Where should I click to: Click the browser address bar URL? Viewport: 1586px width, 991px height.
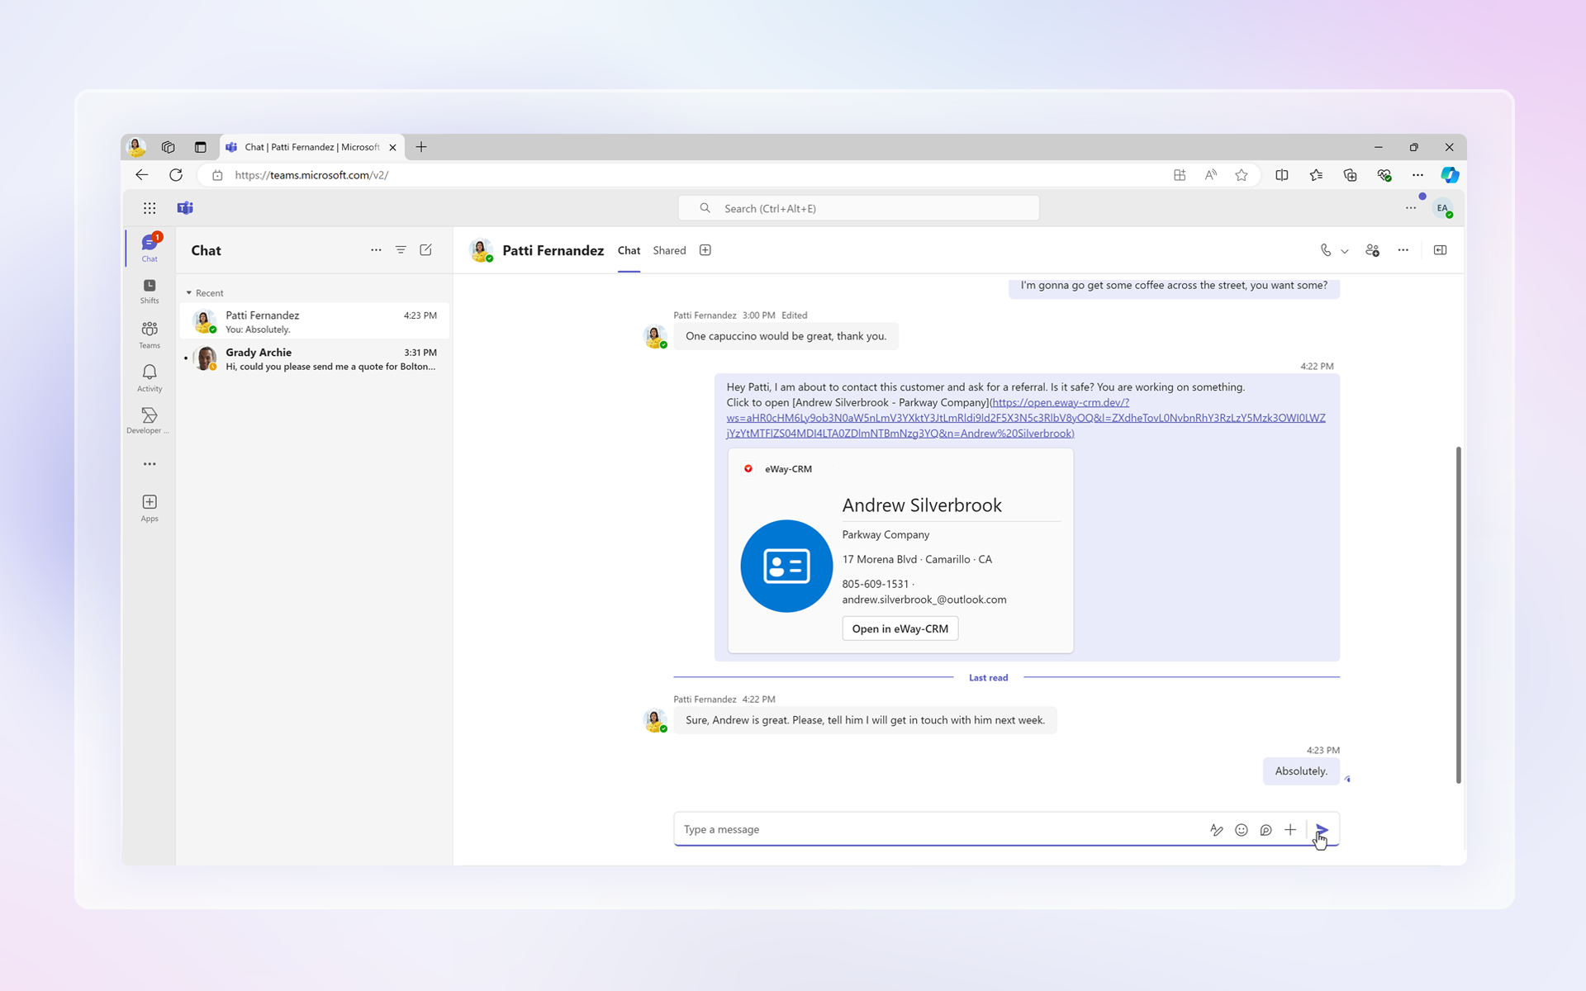point(311,175)
